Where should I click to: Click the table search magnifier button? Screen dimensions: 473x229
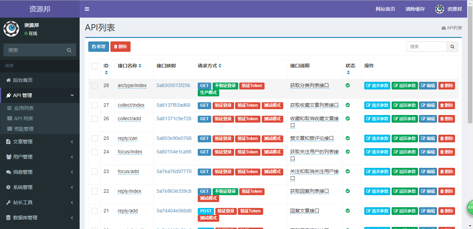(452, 47)
